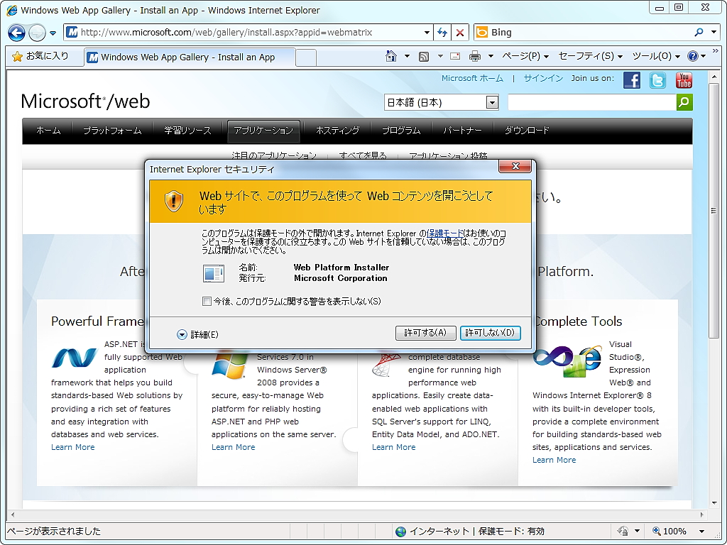
Task: Click the horizontal scrollbar right arrow
Action: [x=702, y=515]
